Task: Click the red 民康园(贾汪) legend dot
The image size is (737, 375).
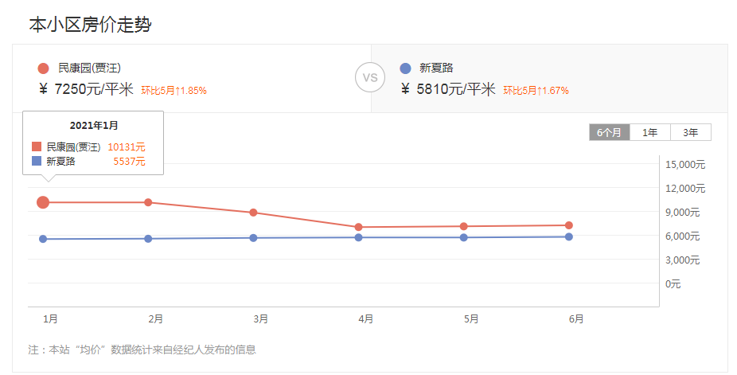Action: click(x=43, y=68)
